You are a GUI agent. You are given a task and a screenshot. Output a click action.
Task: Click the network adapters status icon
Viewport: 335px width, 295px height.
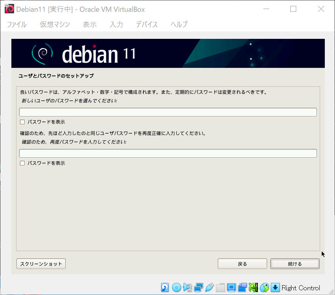point(199,288)
